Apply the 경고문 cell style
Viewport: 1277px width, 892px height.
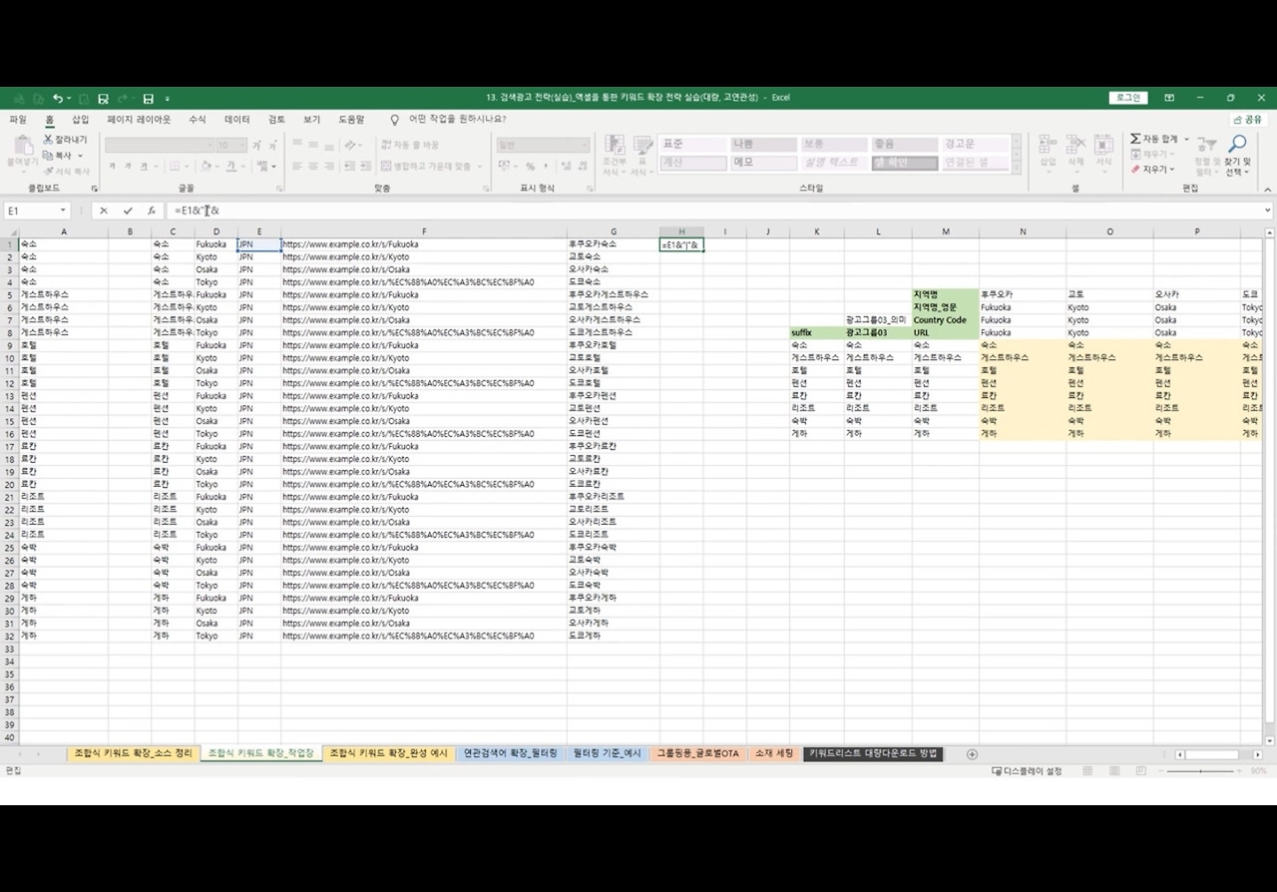[975, 144]
